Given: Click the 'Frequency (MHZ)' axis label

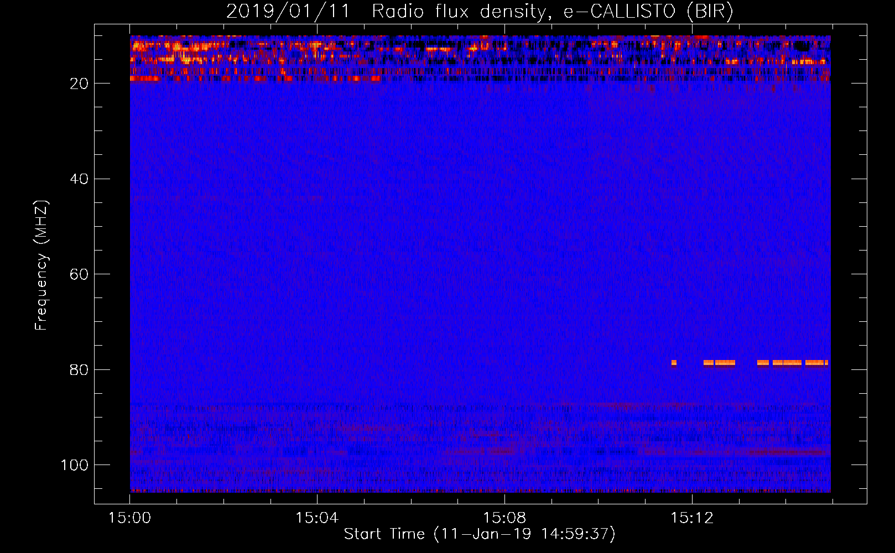Looking at the screenshot, I should 41,265.
